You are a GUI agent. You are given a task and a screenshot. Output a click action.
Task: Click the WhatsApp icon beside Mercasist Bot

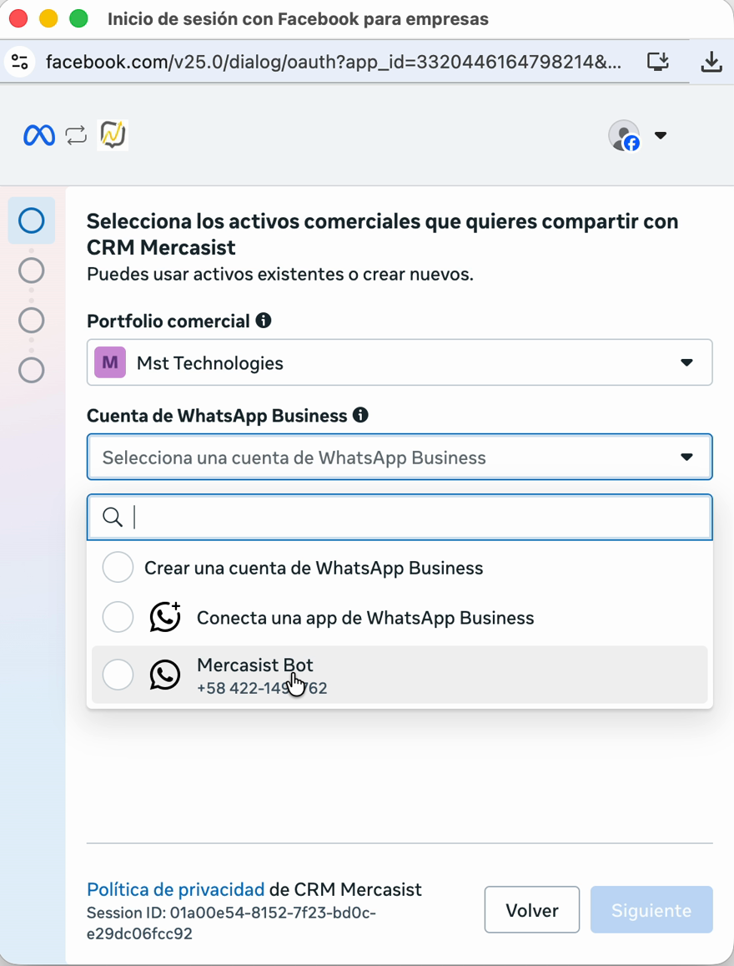165,675
